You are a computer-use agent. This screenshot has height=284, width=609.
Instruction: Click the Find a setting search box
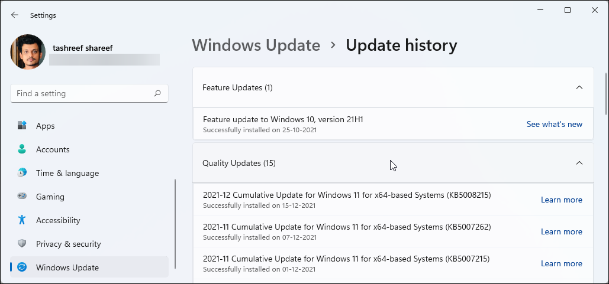[83, 93]
